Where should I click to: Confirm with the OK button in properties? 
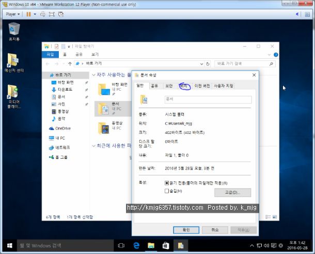pos(186,230)
